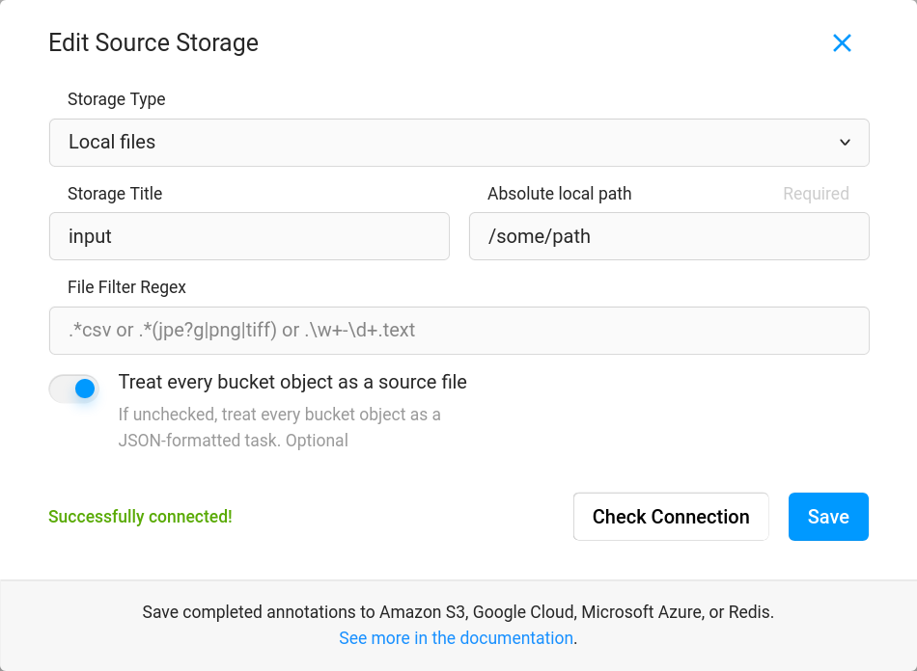Click the 'Storage Type' field label
This screenshot has height=671, width=917.
click(x=116, y=99)
